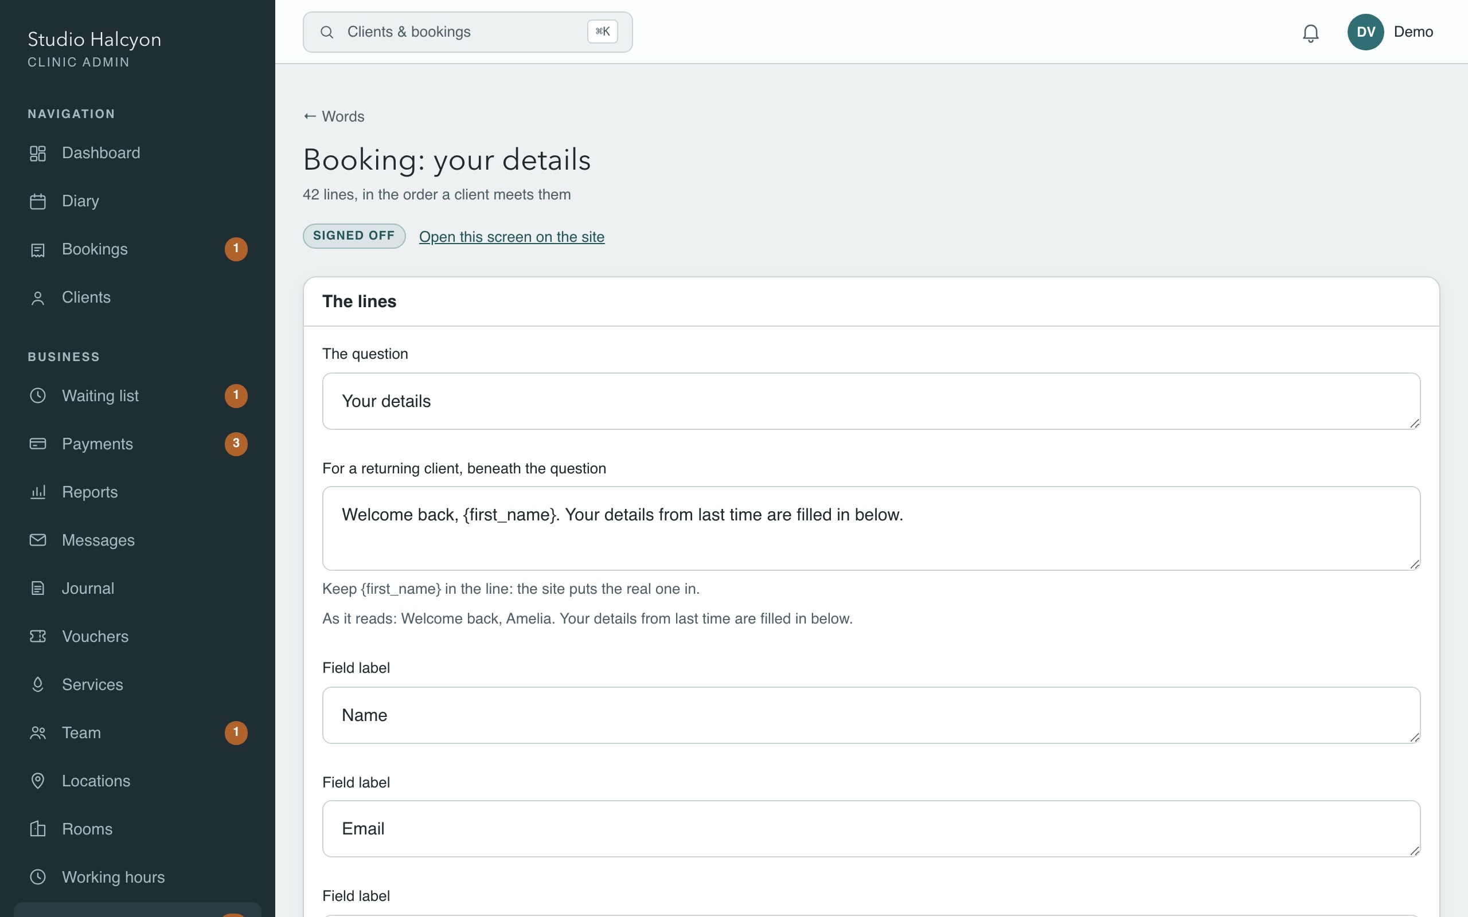The height and width of the screenshot is (917, 1468).
Task: Click the Locations pin icon
Action: coord(38,781)
